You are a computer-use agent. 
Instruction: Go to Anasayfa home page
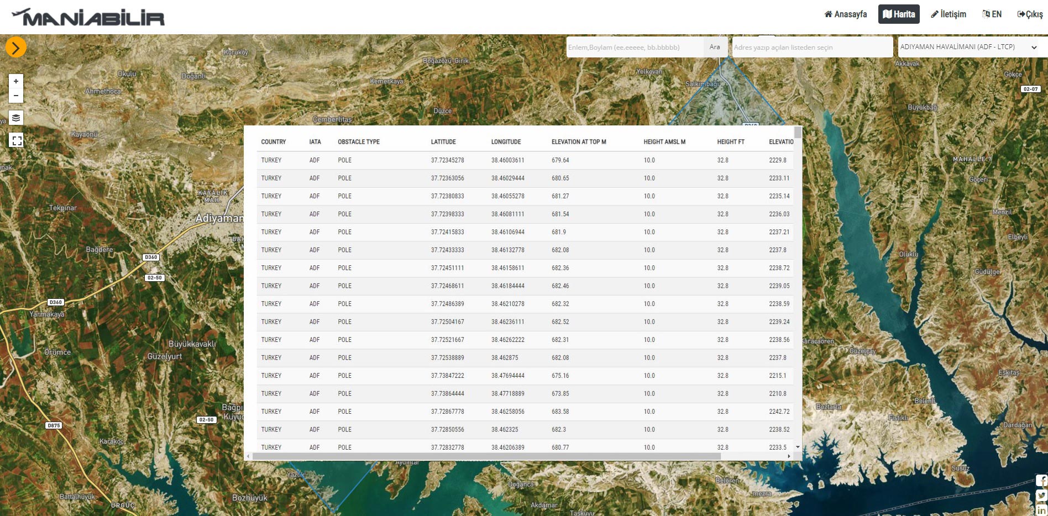[x=845, y=14]
